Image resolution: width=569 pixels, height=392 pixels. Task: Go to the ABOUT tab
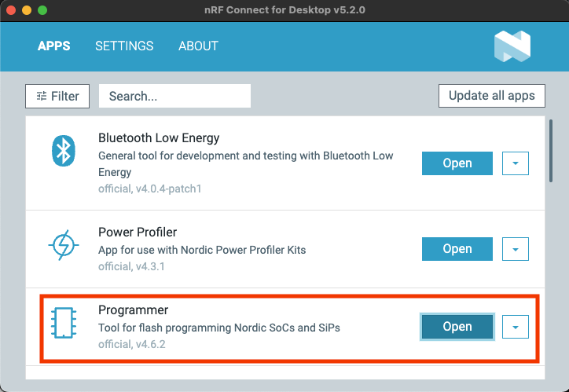(198, 46)
